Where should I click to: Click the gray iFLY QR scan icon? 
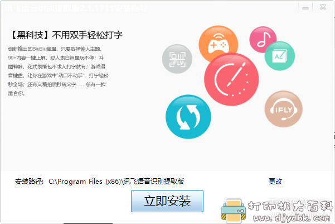[177, 59]
